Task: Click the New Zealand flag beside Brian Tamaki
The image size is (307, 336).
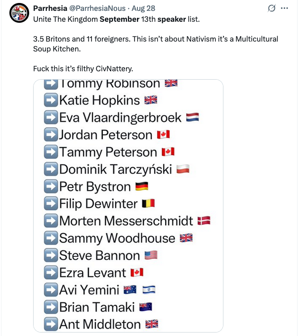Action: click(145, 307)
